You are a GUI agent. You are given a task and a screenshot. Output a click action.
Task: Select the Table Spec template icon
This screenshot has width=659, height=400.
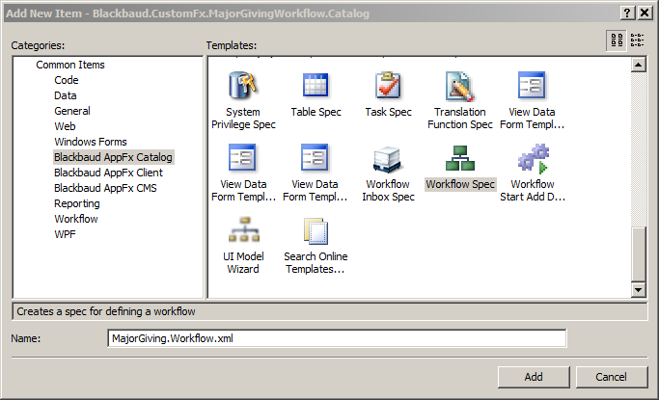(x=316, y=88)
